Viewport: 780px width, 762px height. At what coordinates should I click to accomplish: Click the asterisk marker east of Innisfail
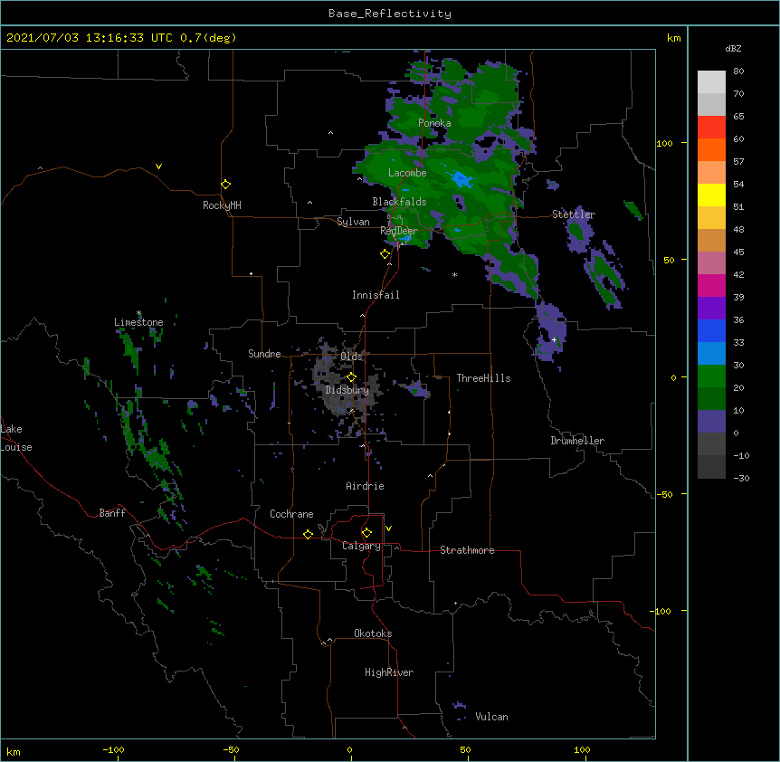[454, 275]
